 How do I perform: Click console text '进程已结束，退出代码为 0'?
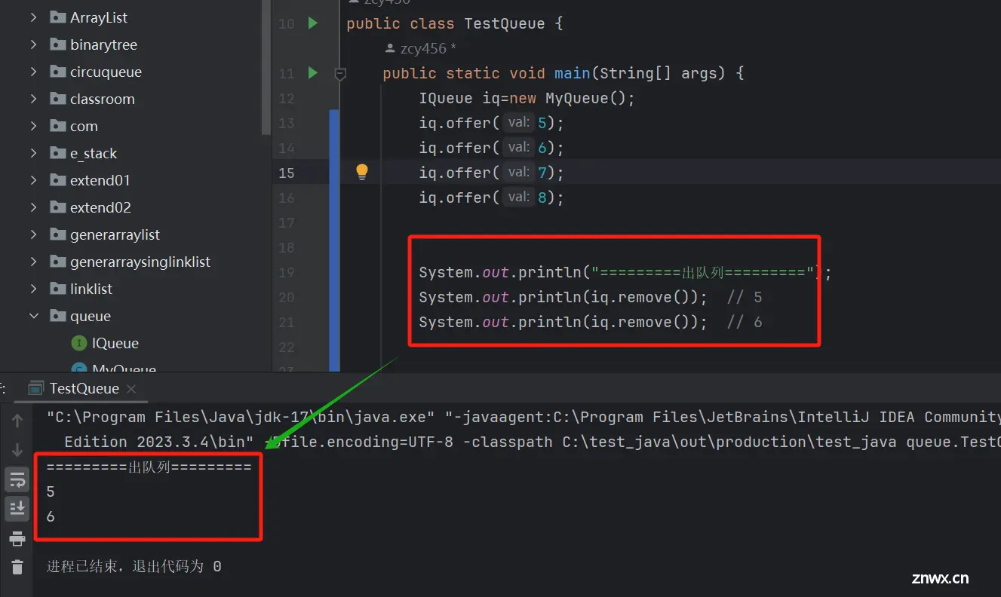(x=134, y=566)
